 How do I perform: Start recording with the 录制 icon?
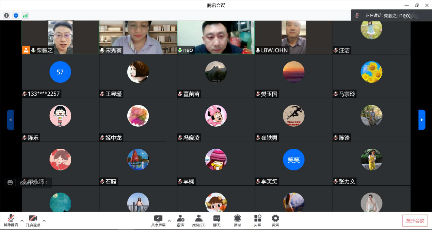click(237, 220)
